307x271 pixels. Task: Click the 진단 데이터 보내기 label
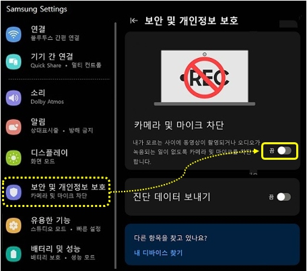point(172,197)
